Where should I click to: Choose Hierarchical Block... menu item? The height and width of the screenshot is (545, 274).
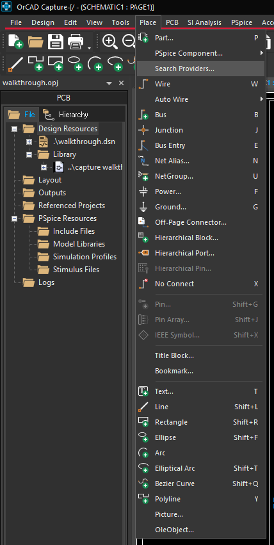[201, 238]
